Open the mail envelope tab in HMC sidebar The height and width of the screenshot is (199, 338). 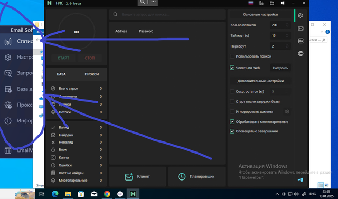click(x=301, y=29)
